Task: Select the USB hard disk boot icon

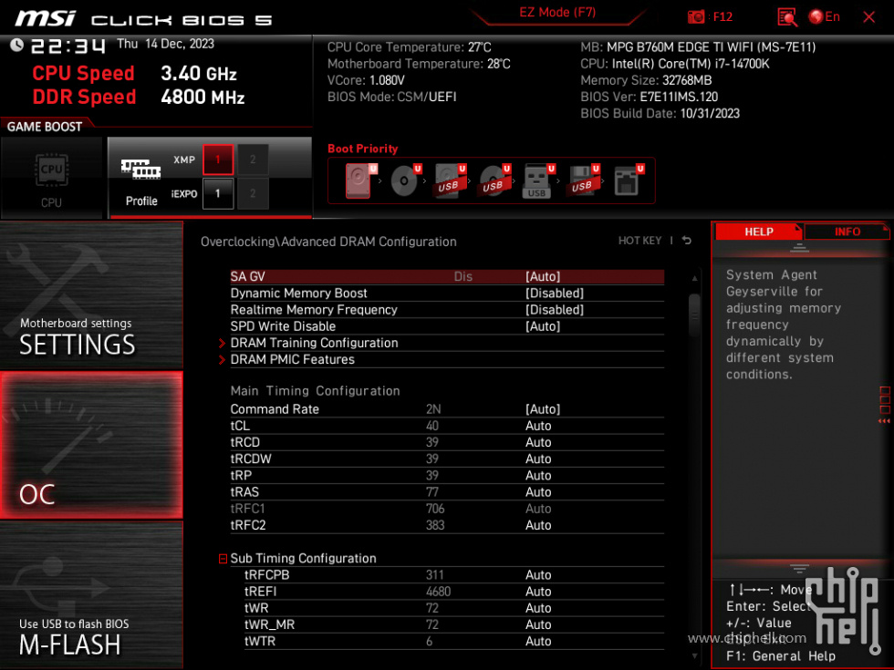Action: [449, 180]
